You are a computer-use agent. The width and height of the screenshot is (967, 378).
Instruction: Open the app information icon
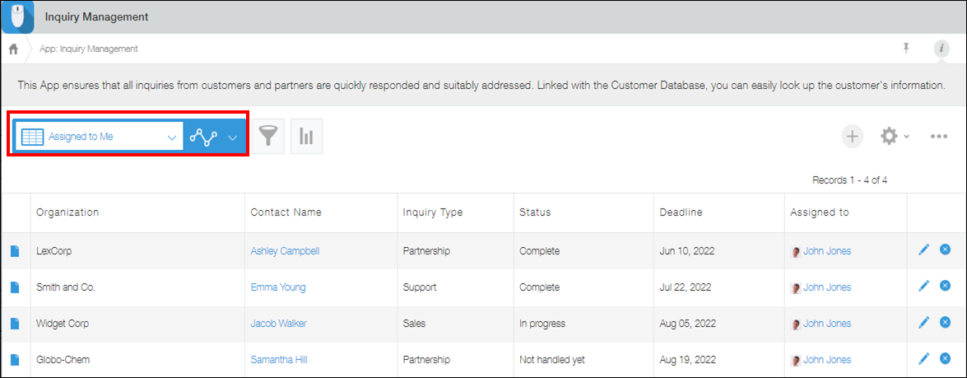[941, 49]
